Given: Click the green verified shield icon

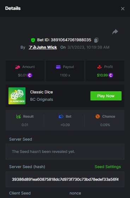Looking at the screenshot, I should [x=33, y=40].
